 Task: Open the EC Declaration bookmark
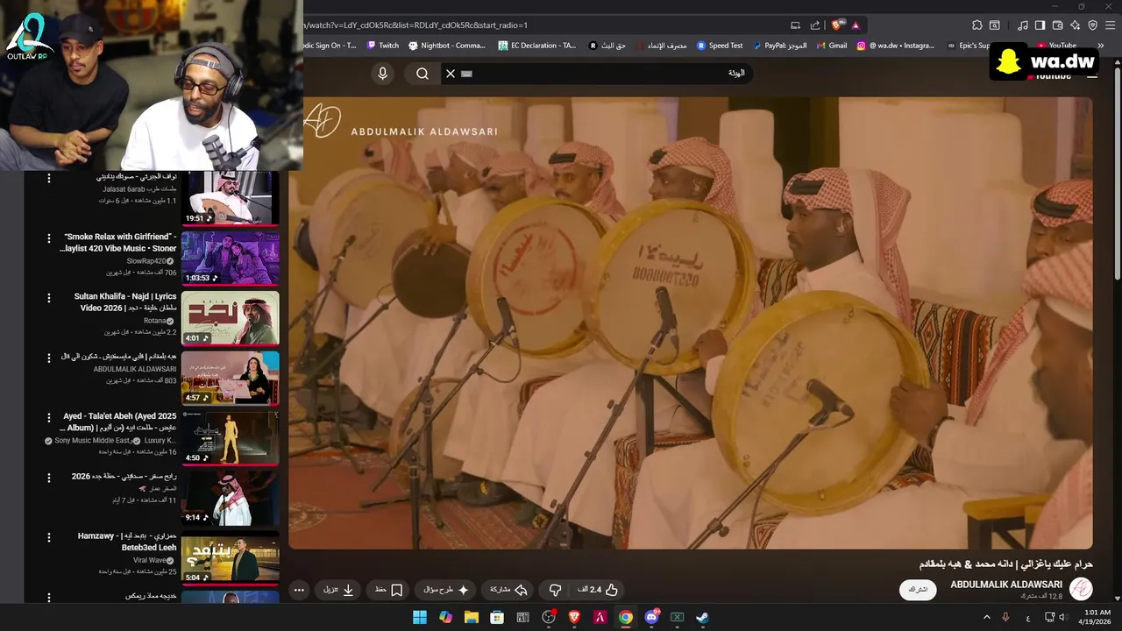point(537,46)
